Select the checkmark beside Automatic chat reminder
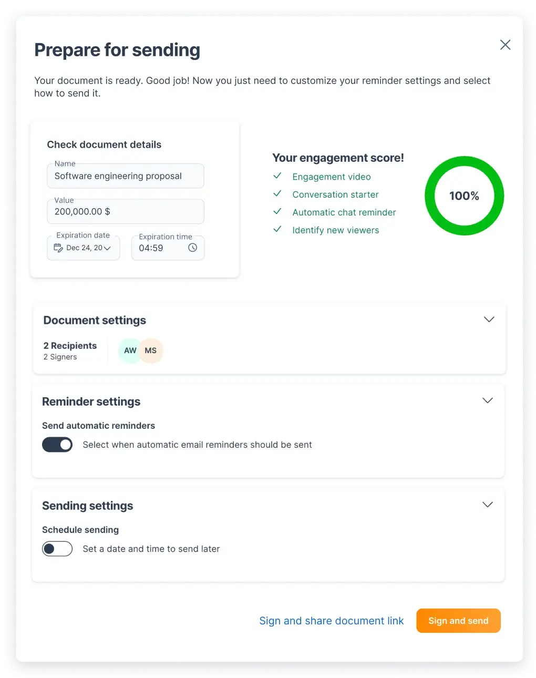The width and height of the screenshot is (536, 678). (277, 211)
